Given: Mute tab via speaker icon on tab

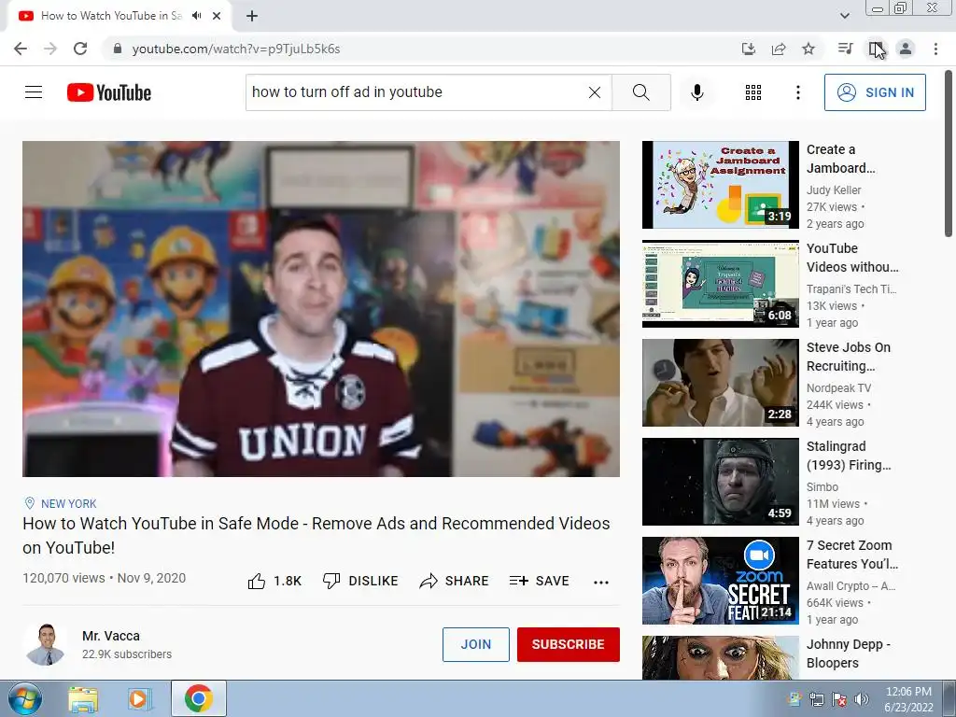Looking at the screenshot, I should click(x=196, y=16).
